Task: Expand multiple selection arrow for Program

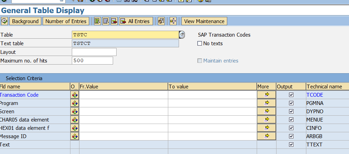Action: pos(266,103)
